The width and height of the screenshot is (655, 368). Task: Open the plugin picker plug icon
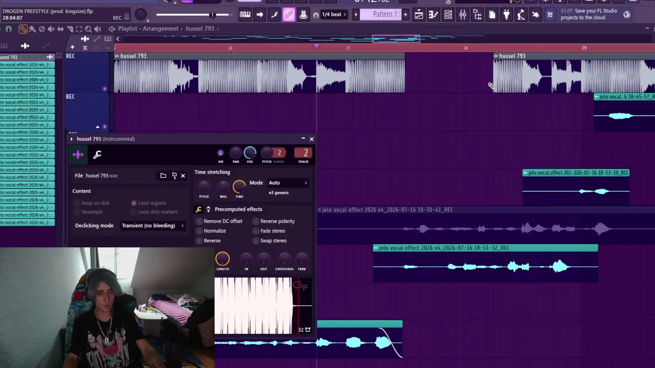506,15
